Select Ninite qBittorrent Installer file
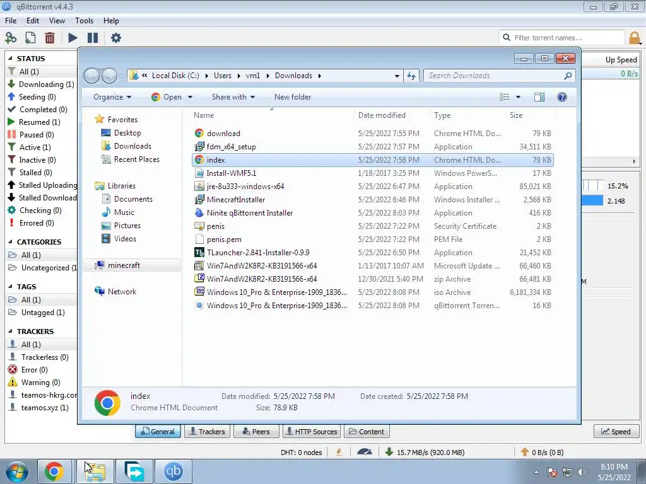 coord(249,213)
